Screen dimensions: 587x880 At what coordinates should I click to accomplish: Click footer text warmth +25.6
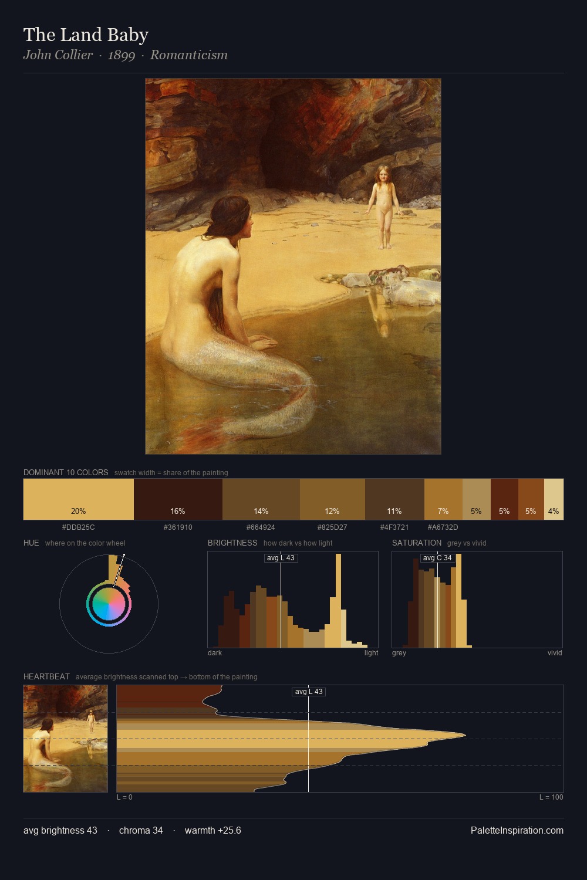213,830
